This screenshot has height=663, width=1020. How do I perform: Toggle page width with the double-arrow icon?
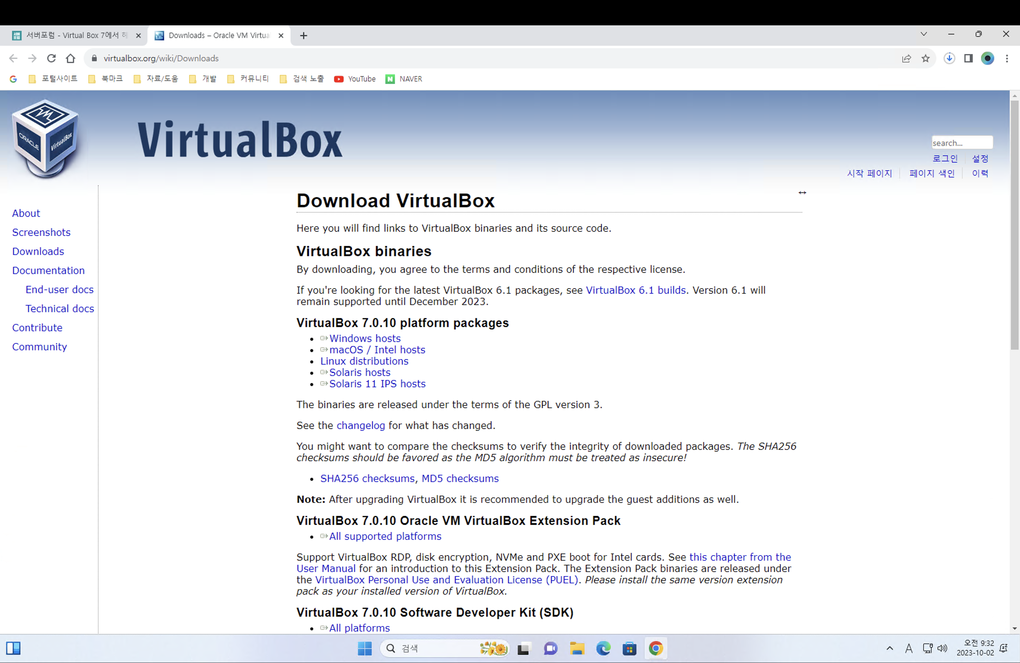click(802, 193)
